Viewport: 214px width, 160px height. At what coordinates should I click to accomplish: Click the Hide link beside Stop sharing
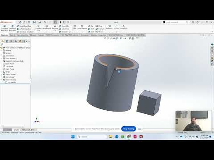pyautogui.click(x=139, y=129)
